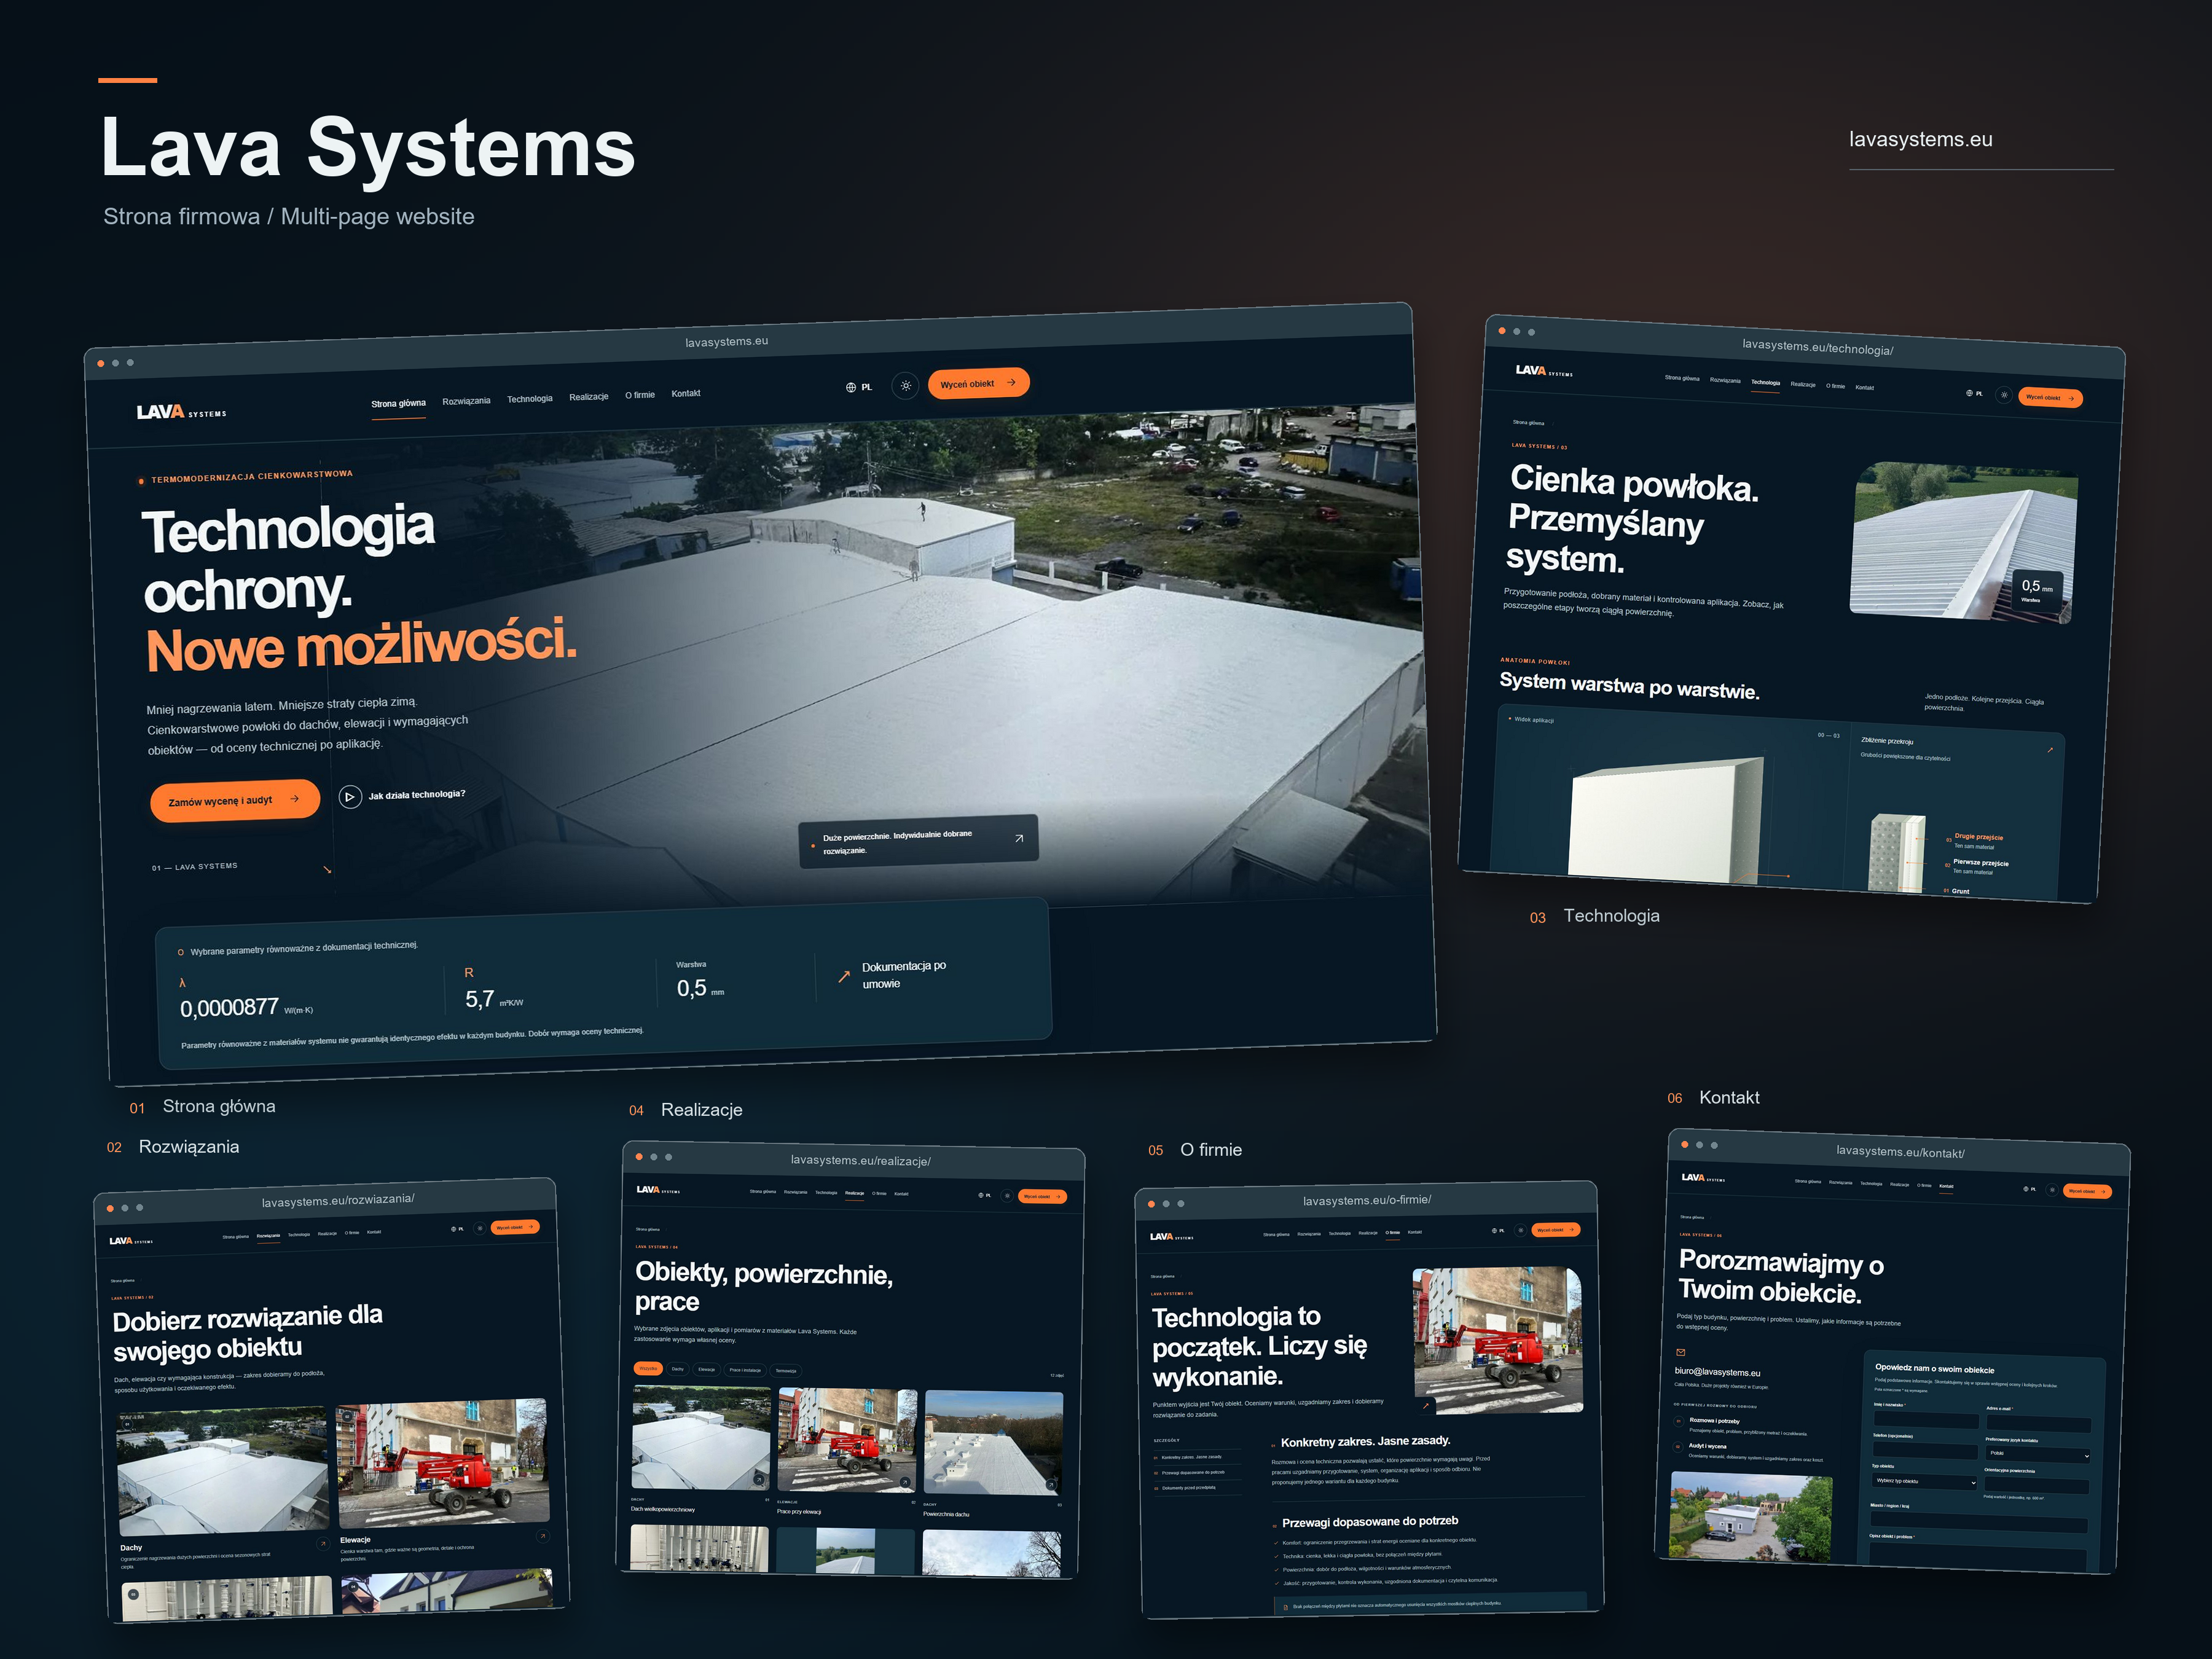Toggle the theme icon in the O firmie window

tap(1520, 1230)
